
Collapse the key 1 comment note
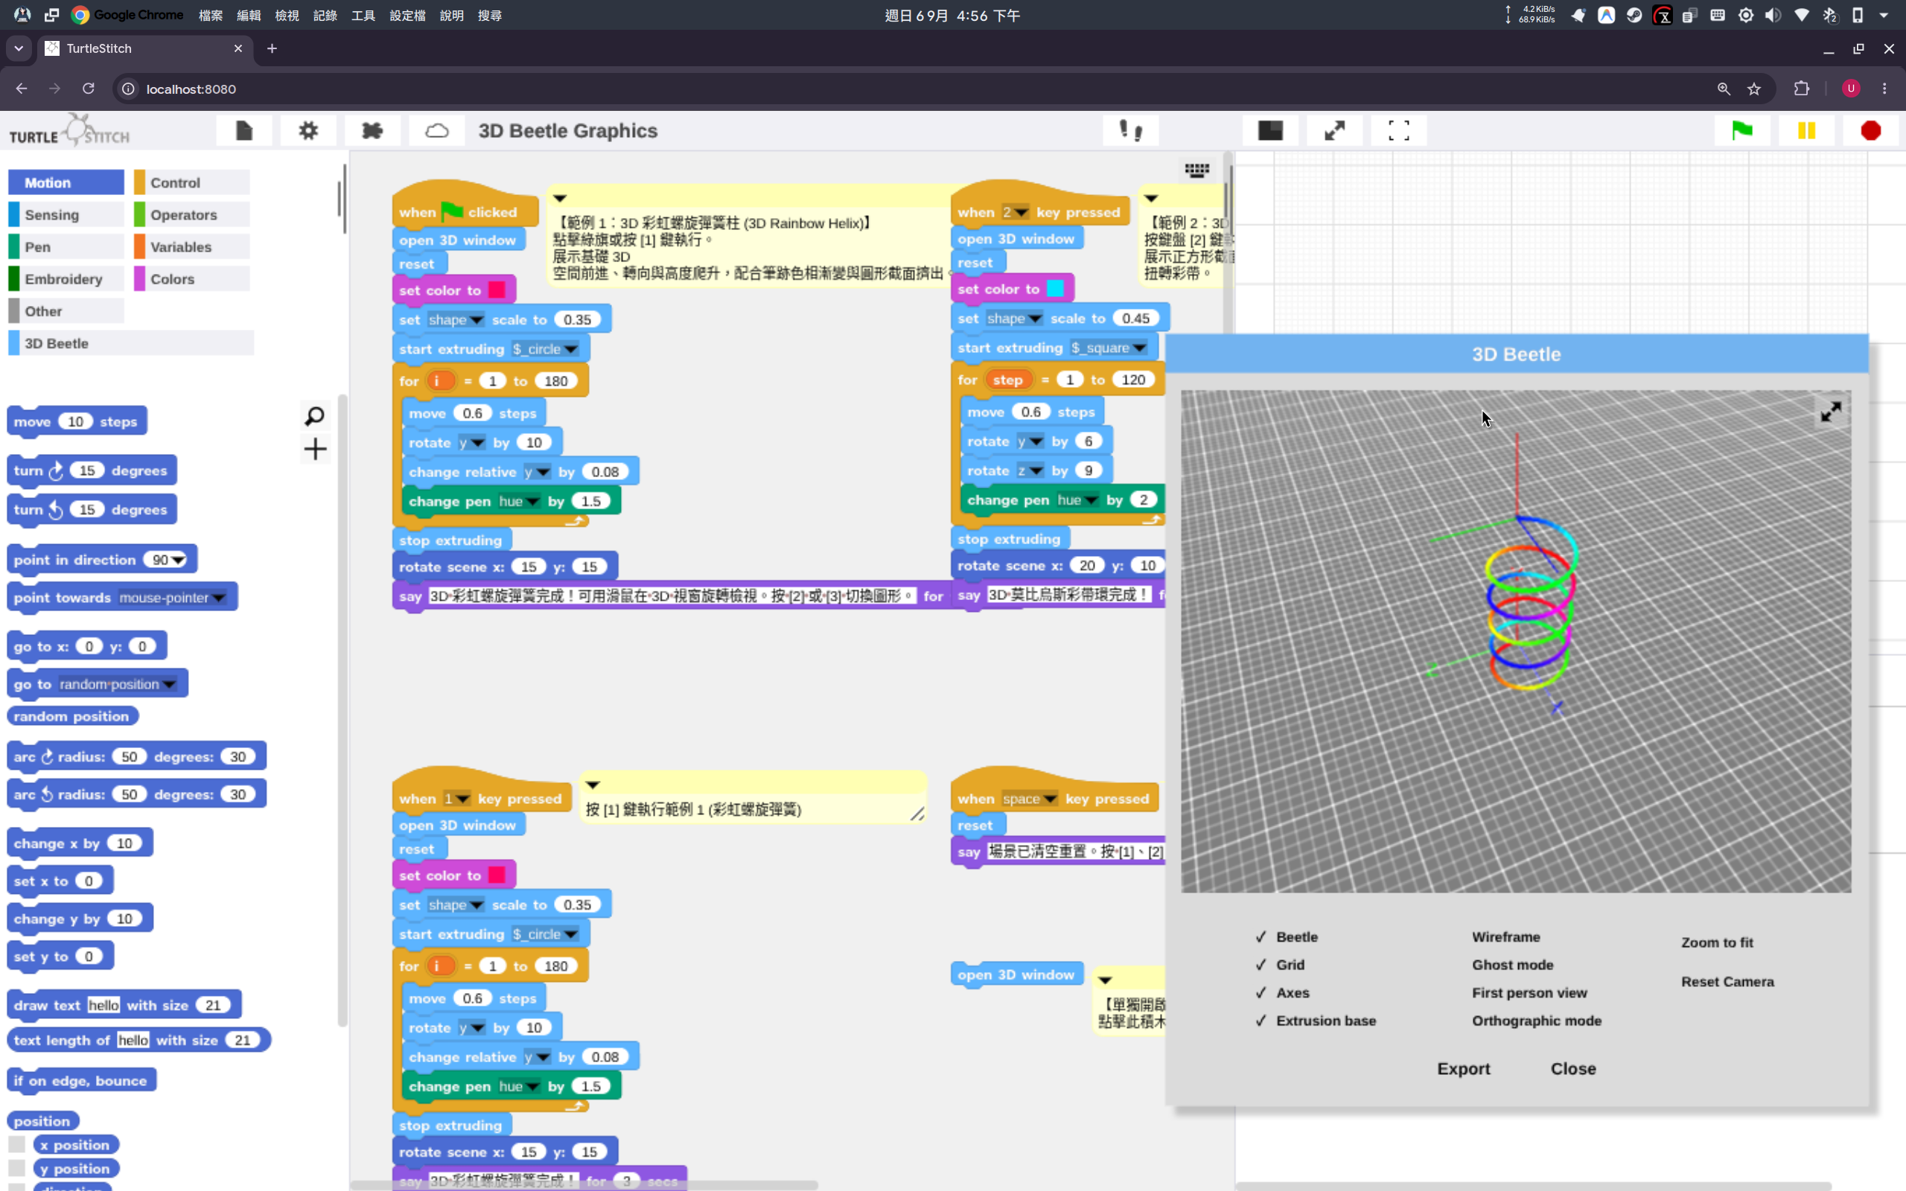[593, 785]
